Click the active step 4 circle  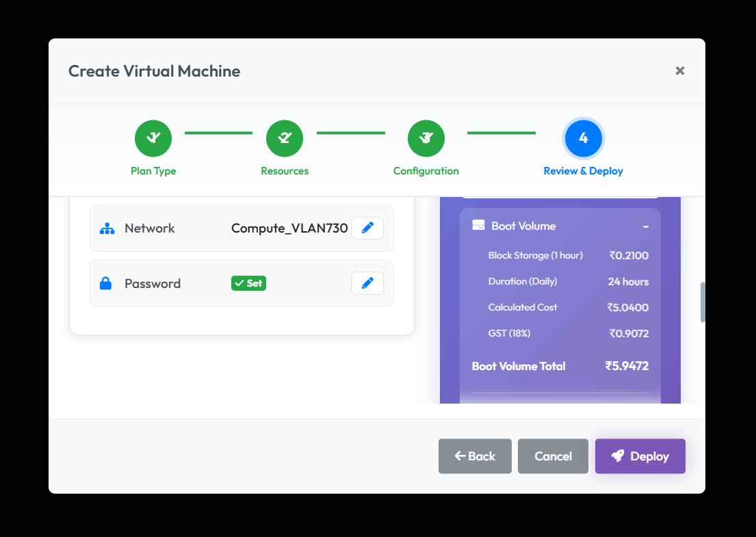pyautogui.click(x=583, y=138)
